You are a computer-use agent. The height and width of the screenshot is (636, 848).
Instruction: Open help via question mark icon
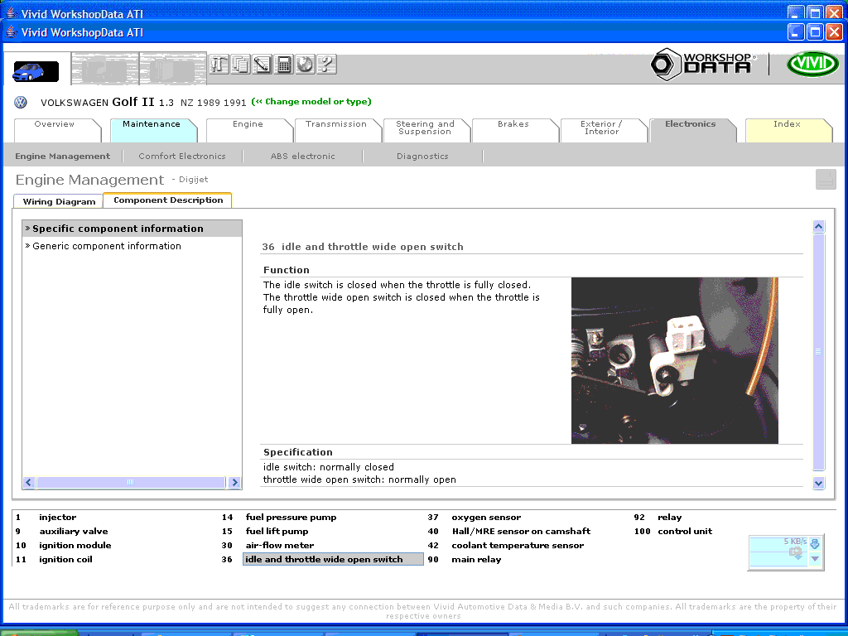pos(326,65)
